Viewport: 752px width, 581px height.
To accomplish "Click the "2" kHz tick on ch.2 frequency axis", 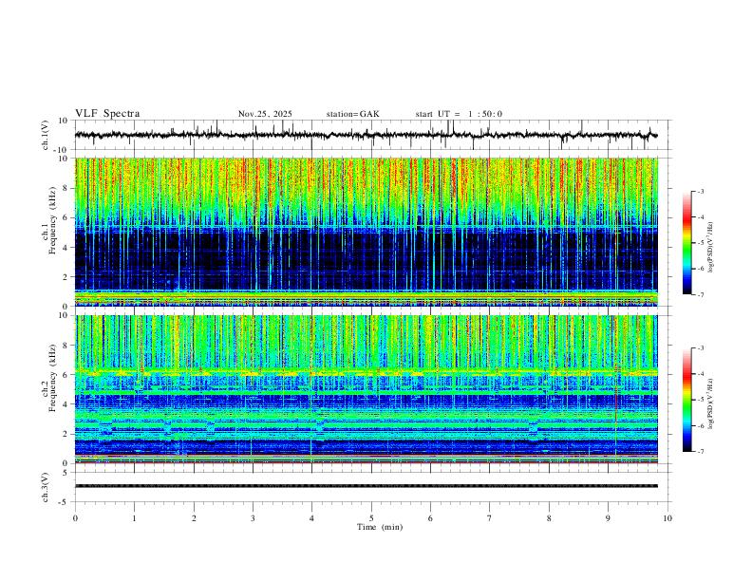I will point(66,434).
